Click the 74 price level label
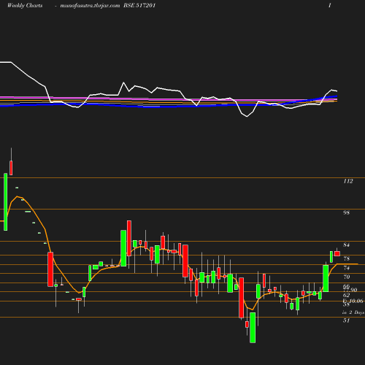Screen dimensions: 365x365 (346, 268)
